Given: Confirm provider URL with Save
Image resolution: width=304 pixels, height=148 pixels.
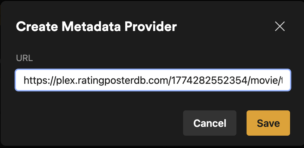Looking at the screenshot, I should coord(268,123).
